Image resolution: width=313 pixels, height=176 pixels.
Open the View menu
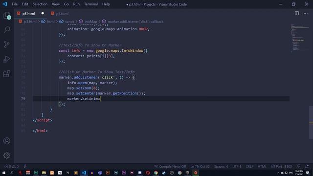pyautogui.click(x=55, y=4)
